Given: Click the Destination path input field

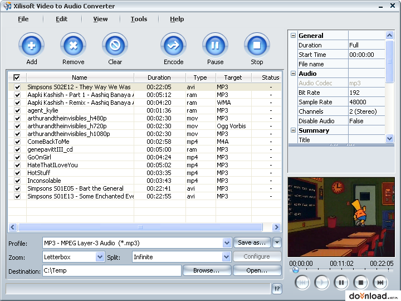Looking at the screenshot, I should click(x=112, y=270).
